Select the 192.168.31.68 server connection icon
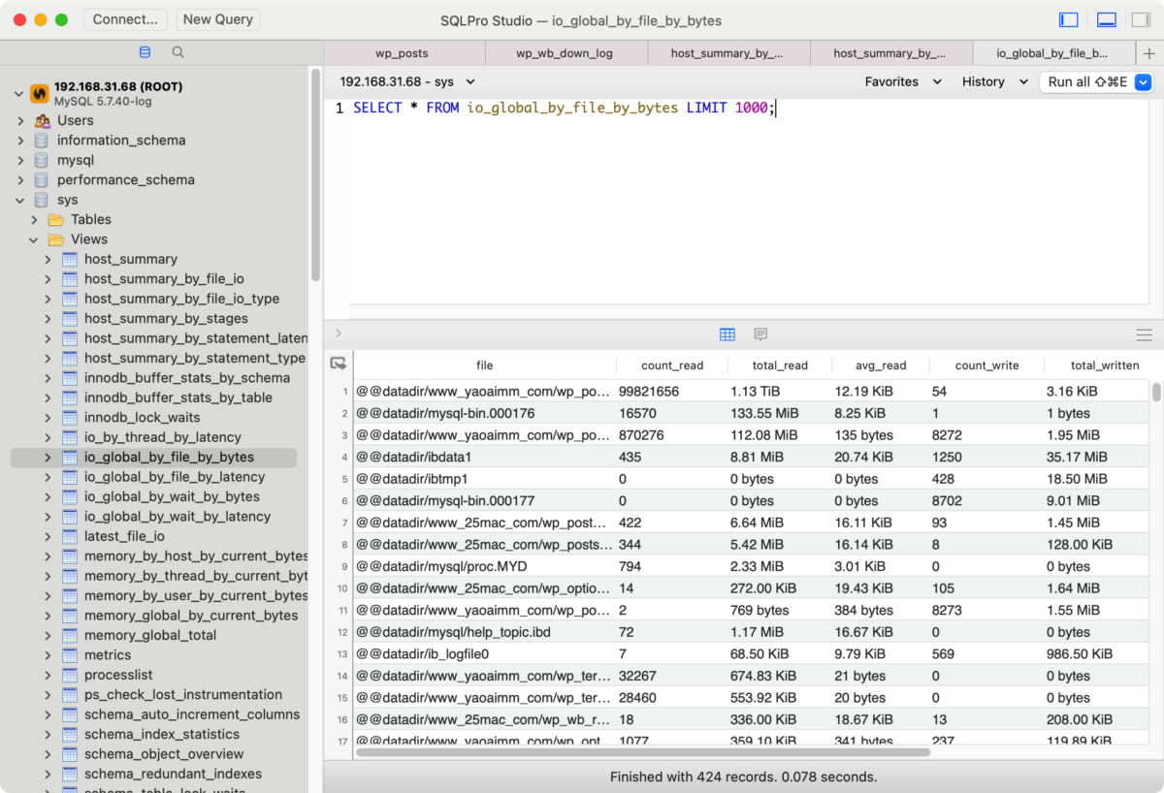The height and width of the screenshot is (793, 1164). 40,93
